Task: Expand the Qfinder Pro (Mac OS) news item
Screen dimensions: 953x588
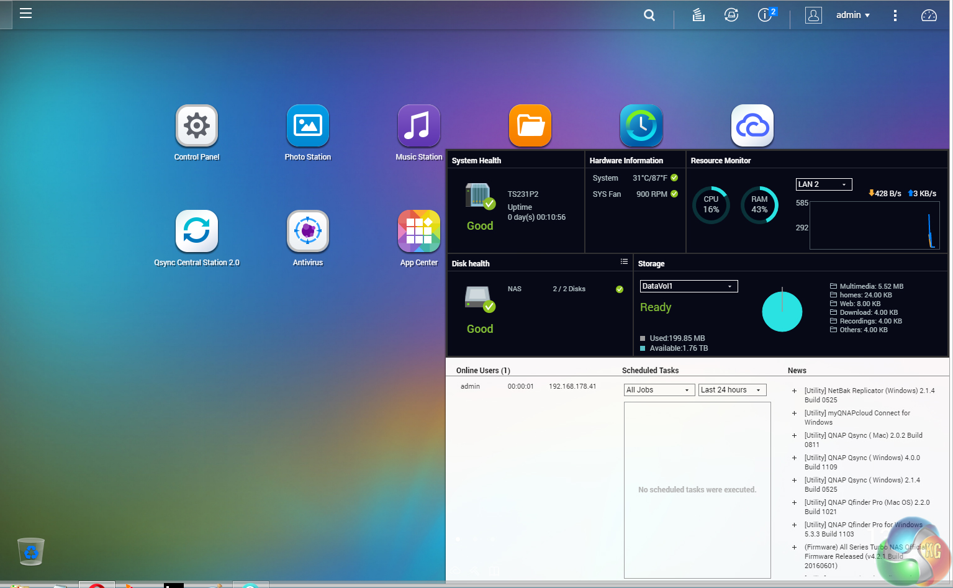Action: point(794,503)
